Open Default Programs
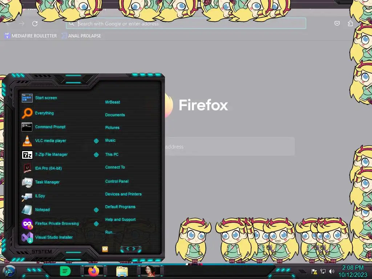The width and height of the screenshot is (372, 279). pos(120,207)
